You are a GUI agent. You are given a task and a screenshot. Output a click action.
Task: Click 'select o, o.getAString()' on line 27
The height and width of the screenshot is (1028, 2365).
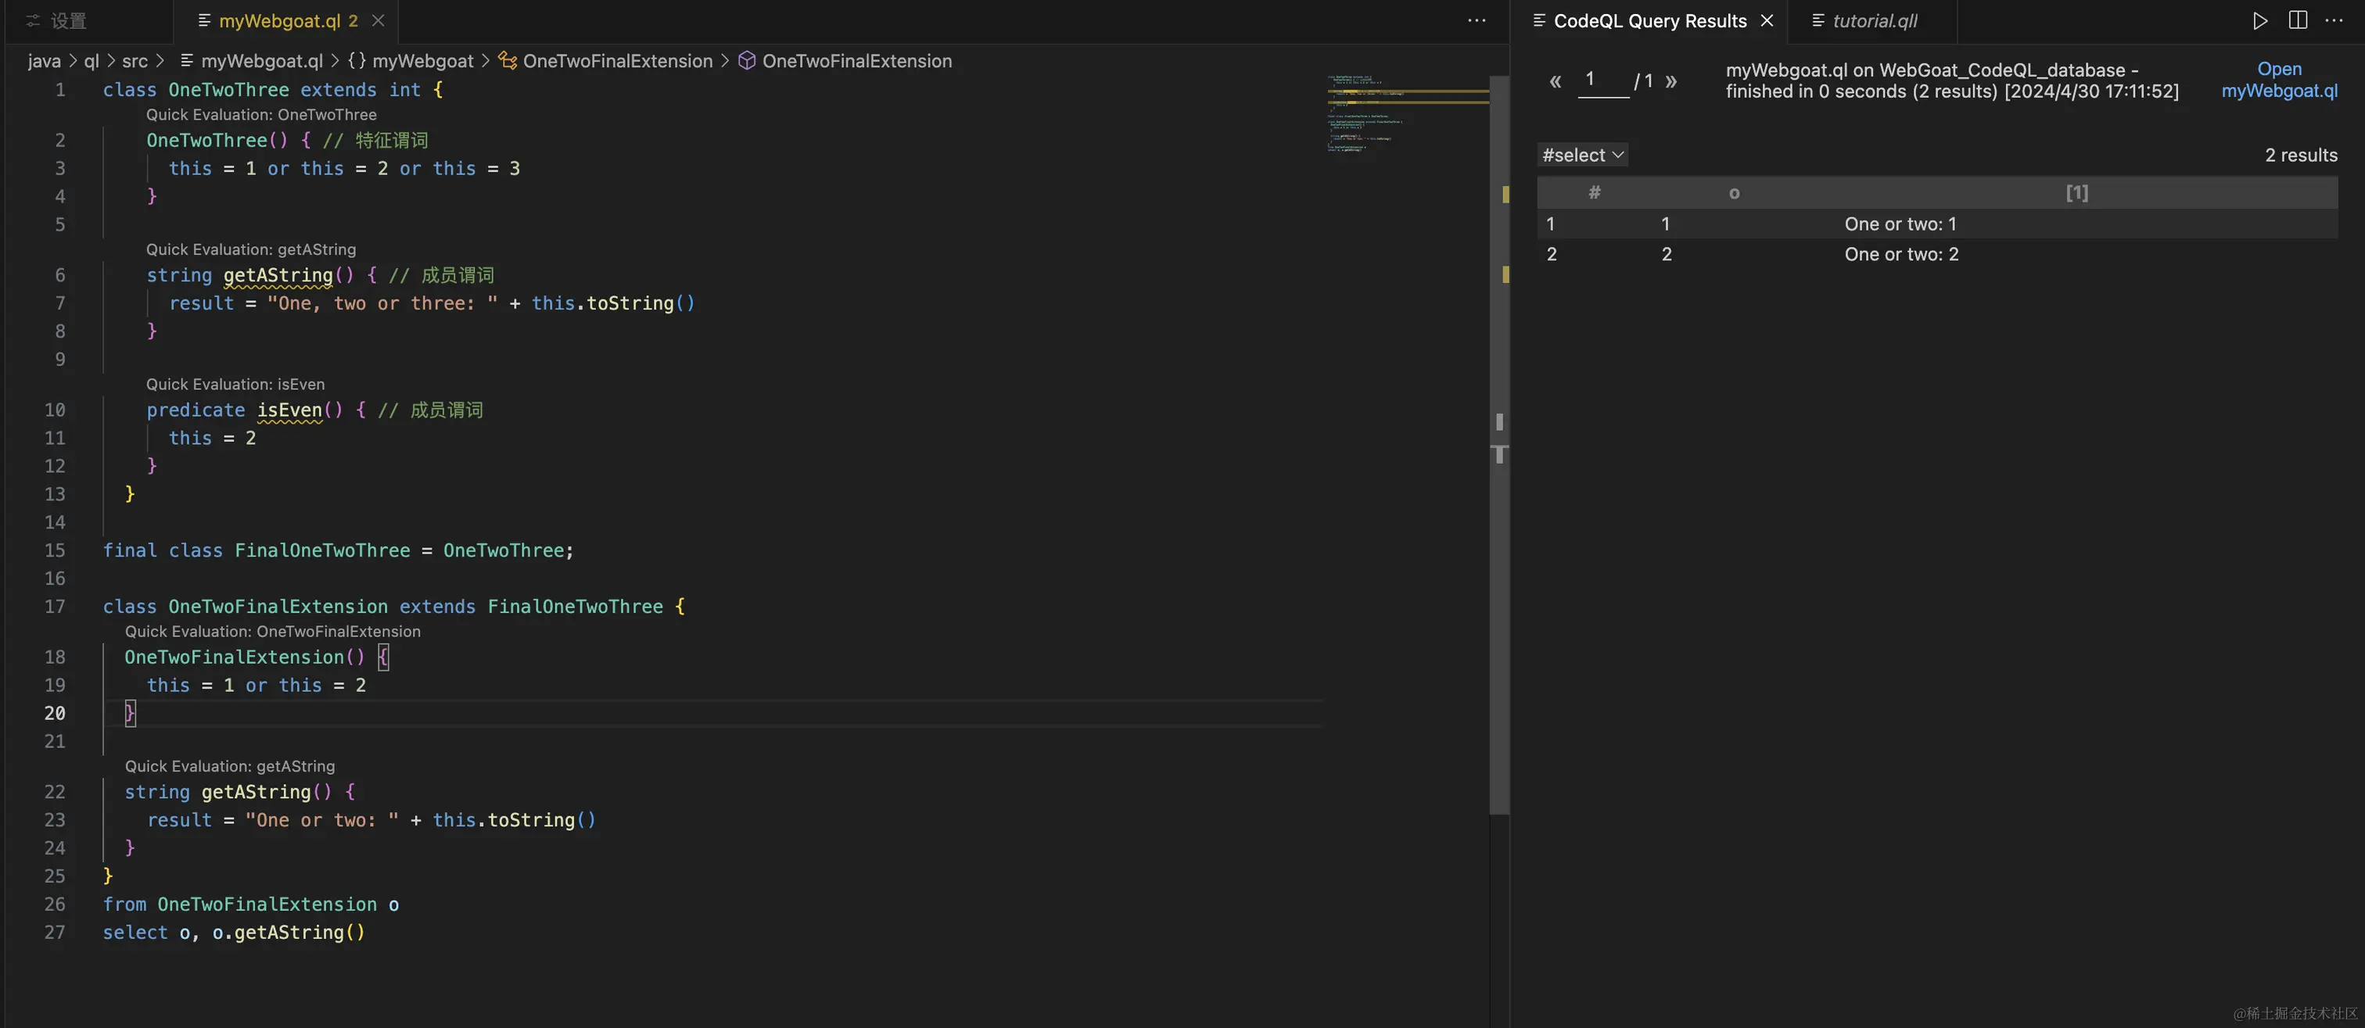(x=234, y=933)
